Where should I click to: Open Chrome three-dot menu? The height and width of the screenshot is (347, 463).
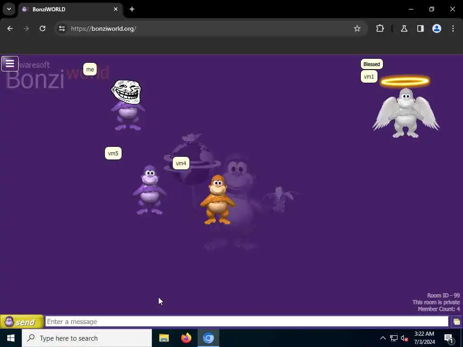(453, 28)
